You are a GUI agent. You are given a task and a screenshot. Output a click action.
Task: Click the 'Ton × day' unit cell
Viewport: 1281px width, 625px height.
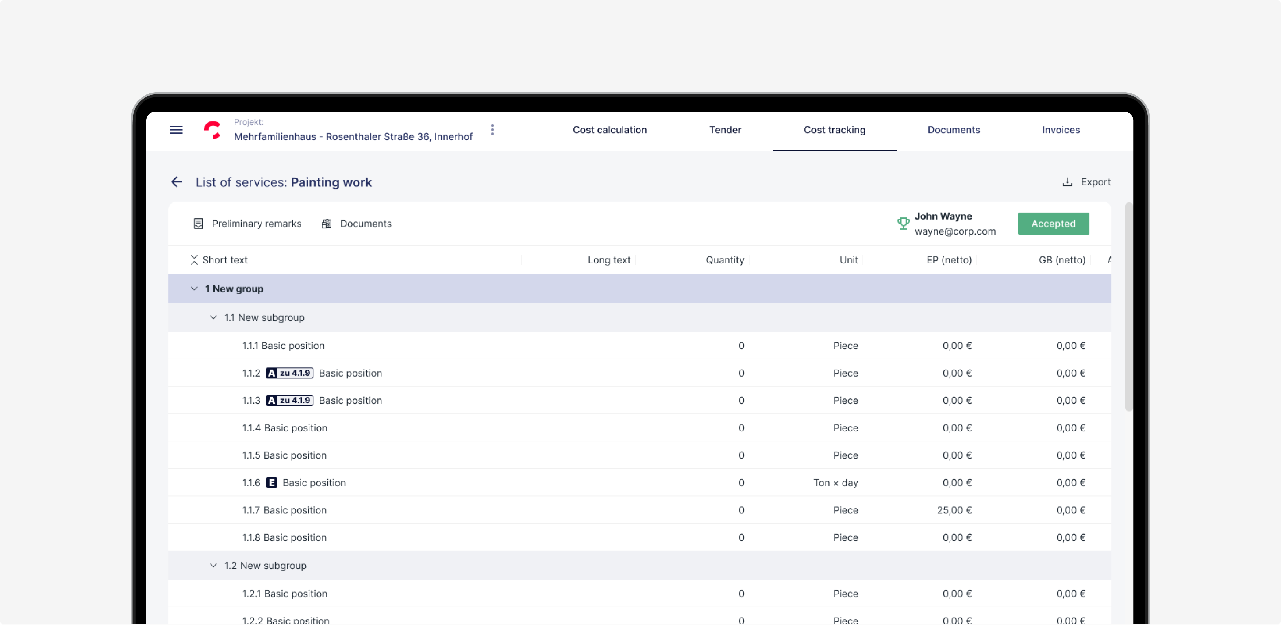[x=835, y=482]
